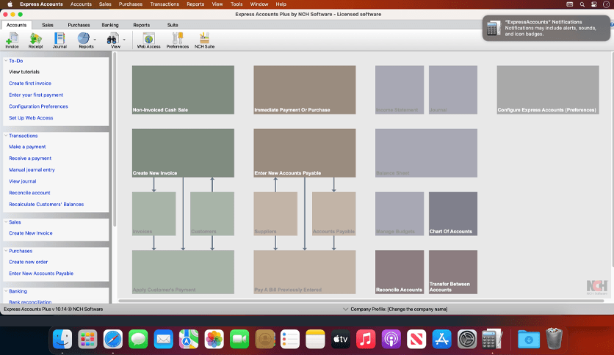614x355 pixels.
Task: Click the Chart Of Accounts tile
Action: click(x=452, y=214)
